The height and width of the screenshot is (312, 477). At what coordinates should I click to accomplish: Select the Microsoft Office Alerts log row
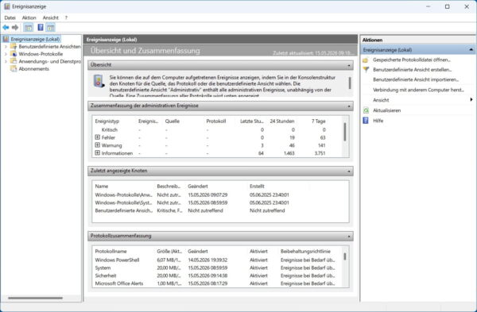tap(216, 283)
